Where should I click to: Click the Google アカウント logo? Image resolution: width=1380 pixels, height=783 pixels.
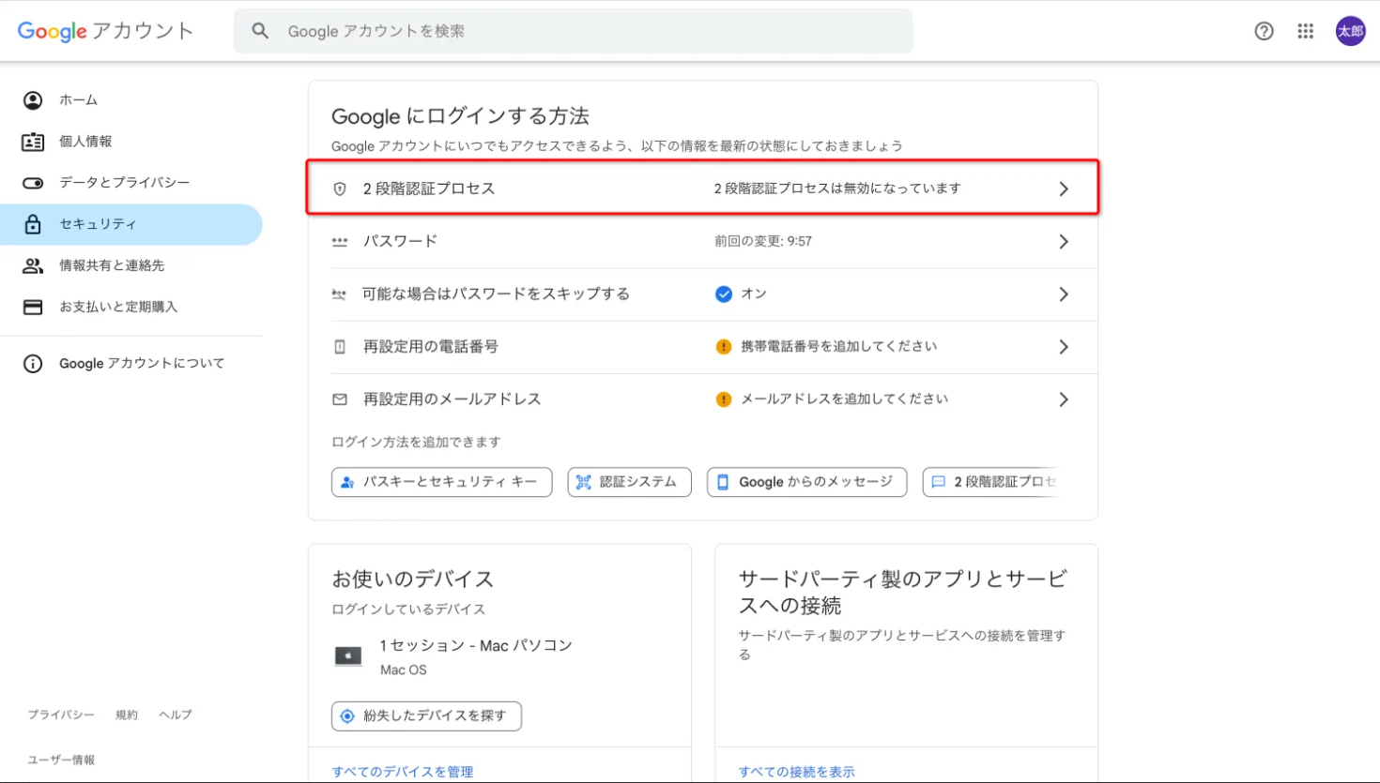(105, 31)
